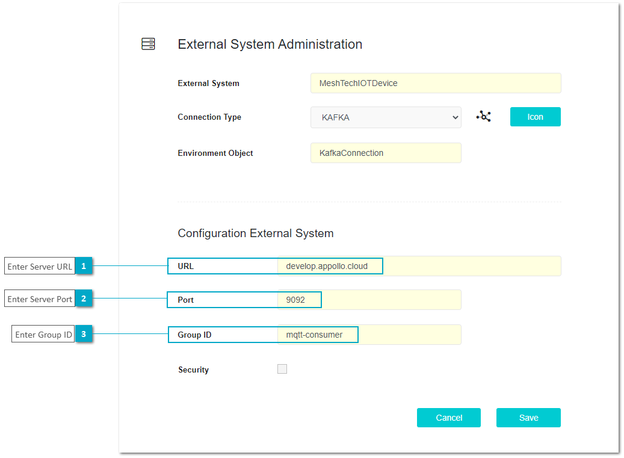Focus the External System field MeshTechIOTDevice

tap(436, 83)
